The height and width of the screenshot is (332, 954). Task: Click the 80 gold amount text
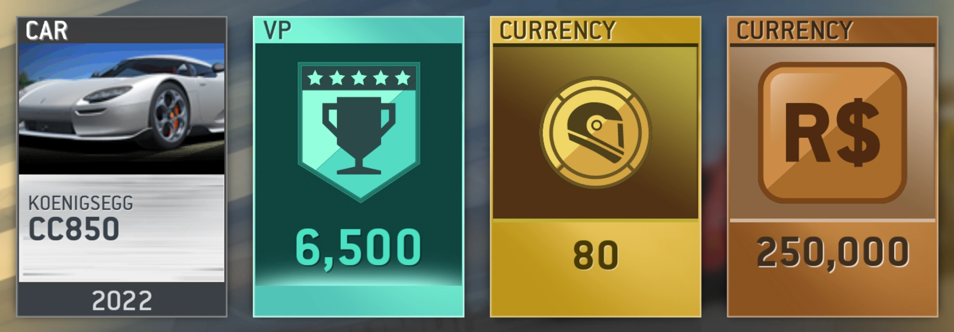click(596, 255)
